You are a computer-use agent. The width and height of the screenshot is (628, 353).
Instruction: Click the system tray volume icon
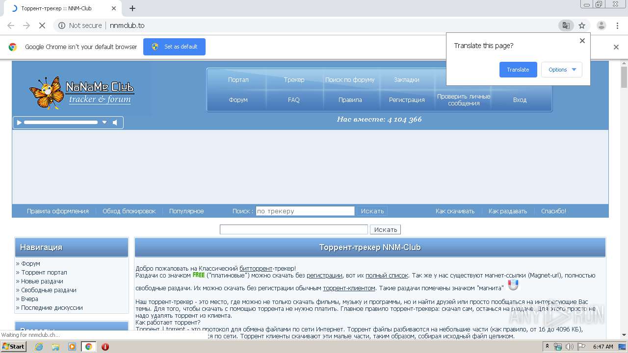(570, 347)
